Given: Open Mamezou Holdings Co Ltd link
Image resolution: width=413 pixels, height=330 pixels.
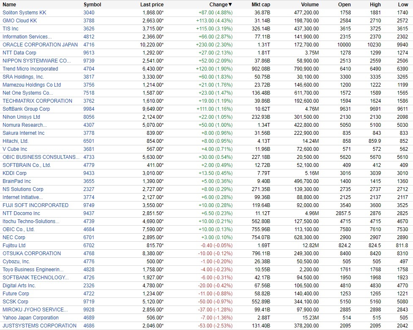Looking at the screenshot, I should click(32, 85).
